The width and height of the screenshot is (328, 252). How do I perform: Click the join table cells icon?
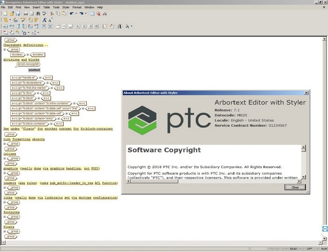(44, 26)
